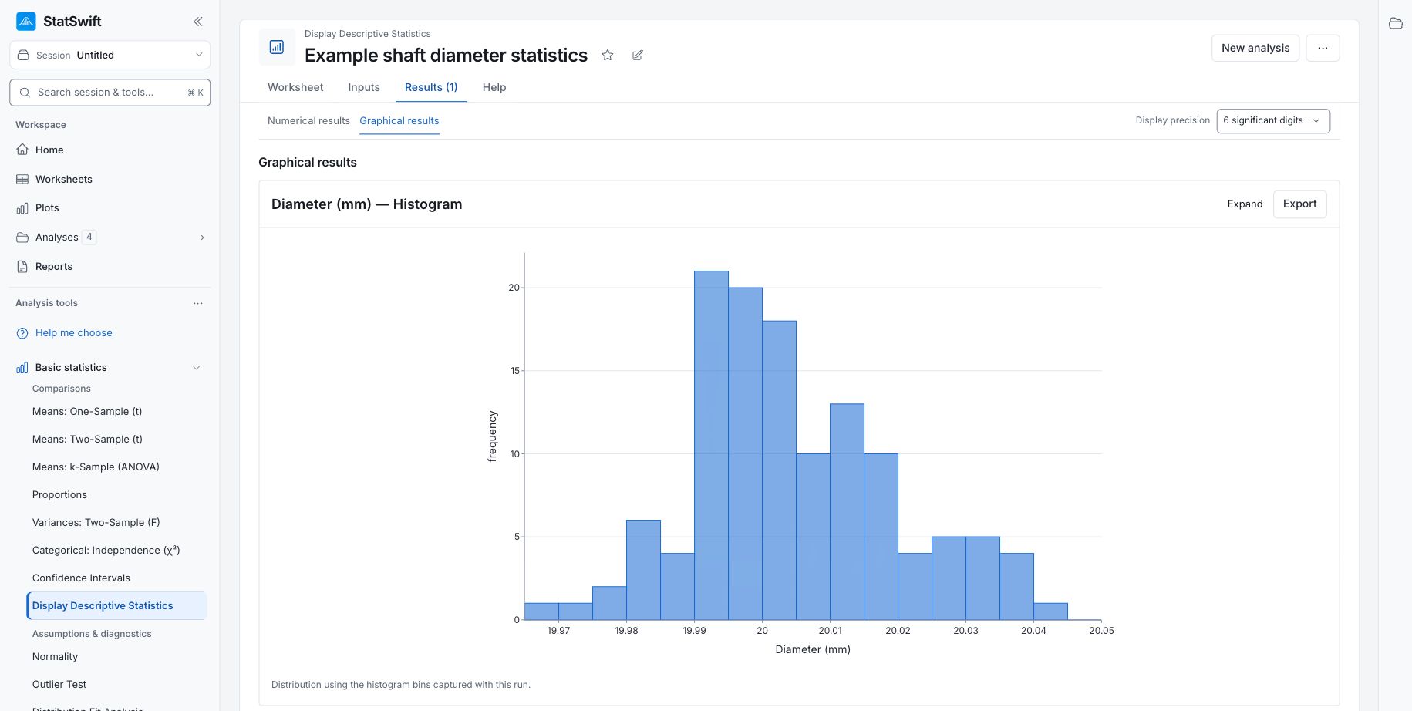1412x711 pixels.
Task: Click the StatSwift logo icon
Action: [26, 22]
